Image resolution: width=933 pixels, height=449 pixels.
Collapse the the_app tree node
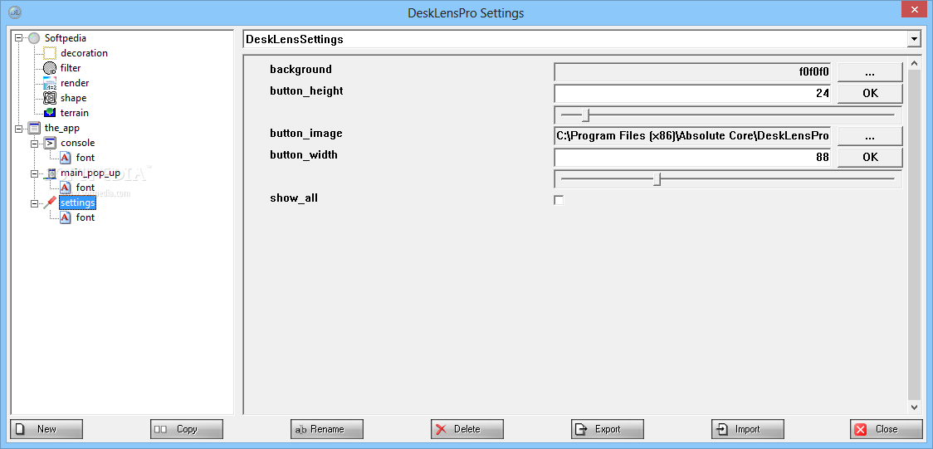18,128
